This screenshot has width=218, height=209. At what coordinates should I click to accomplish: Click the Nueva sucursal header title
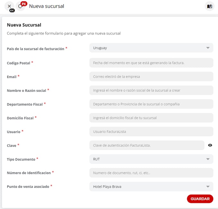(46, 6)
